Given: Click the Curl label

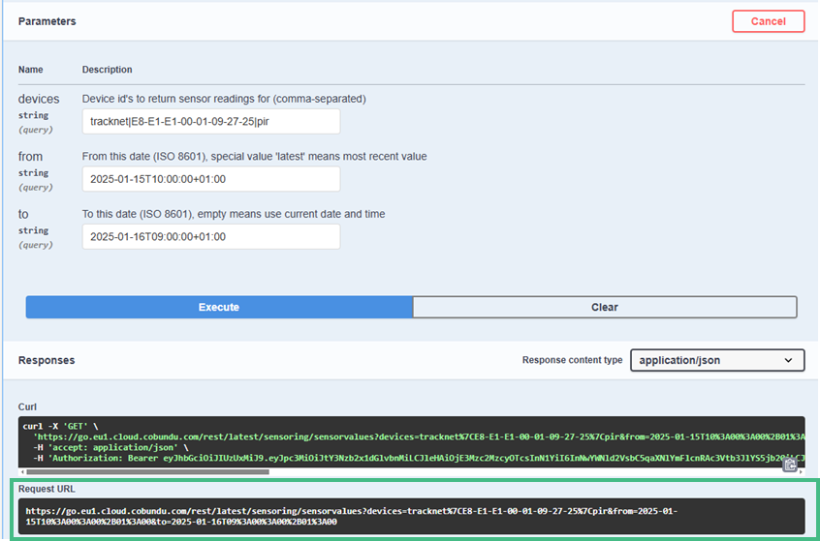Looking at the screenshot, I should coord(27,406).
